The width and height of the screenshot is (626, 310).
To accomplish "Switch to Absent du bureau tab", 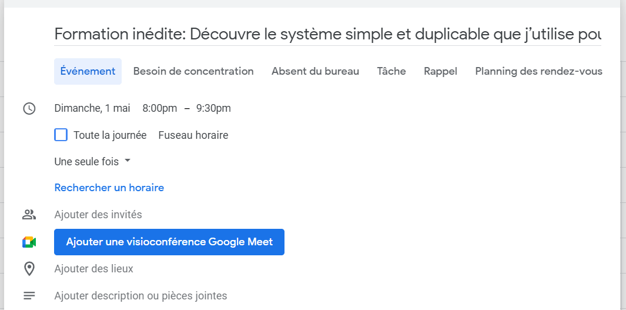I will [315, 71].
